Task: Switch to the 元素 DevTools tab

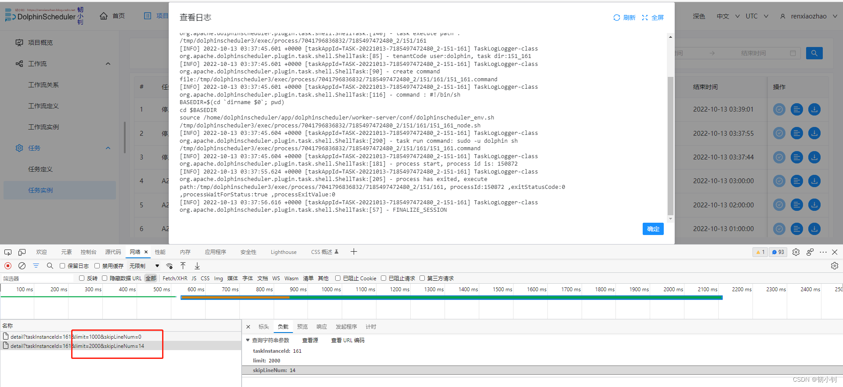Action: tap(66, 252)
